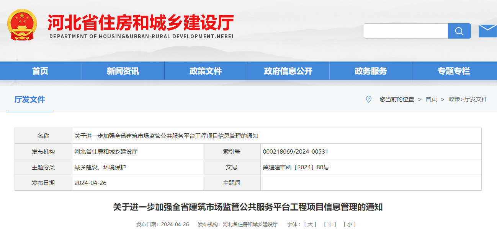Click the 政策>厅发文件 breadcrumb link
This screenshot has height=235, width=497.
(468, 99)
